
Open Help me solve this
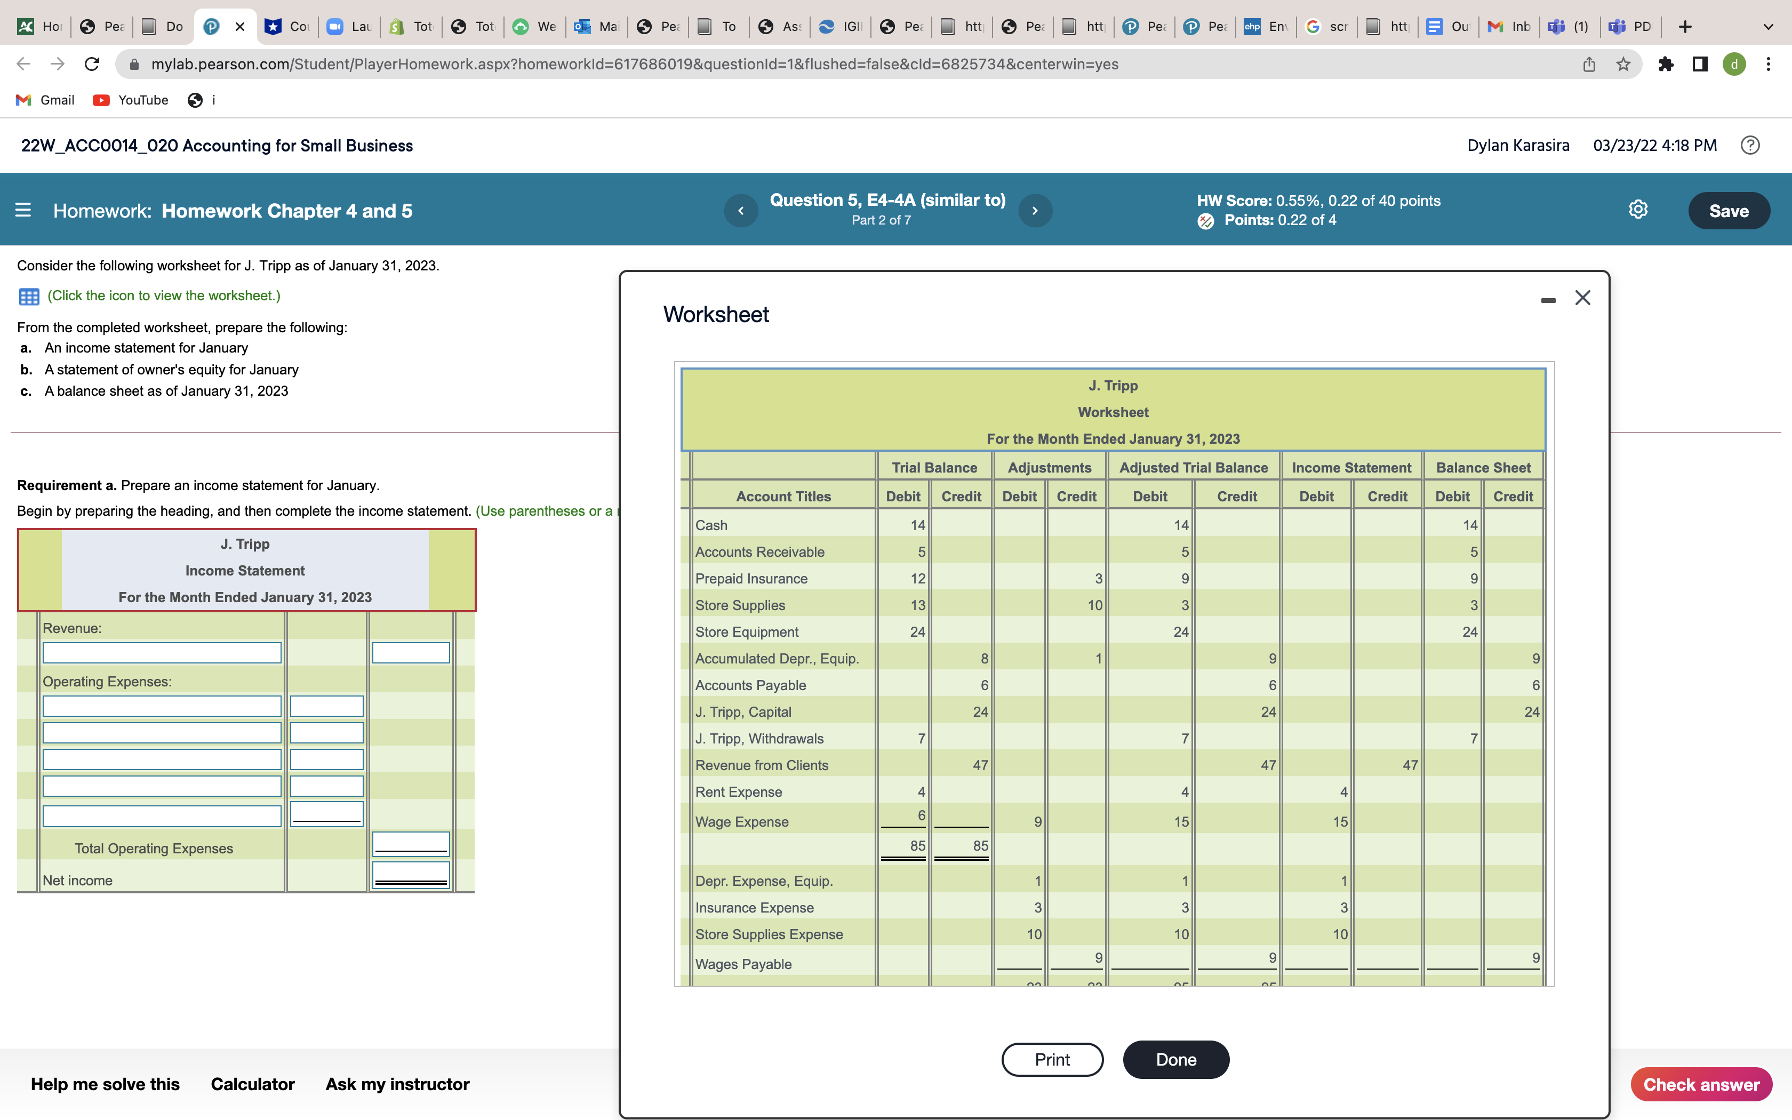point(105,1084)
